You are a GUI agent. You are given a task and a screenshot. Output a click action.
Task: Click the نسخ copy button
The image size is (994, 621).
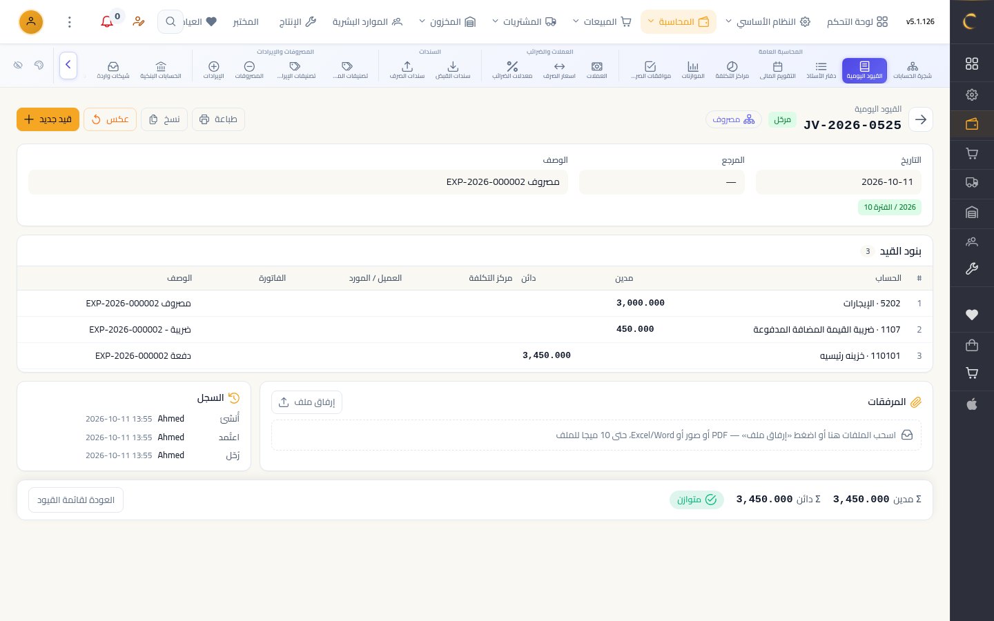coord(164,119)
